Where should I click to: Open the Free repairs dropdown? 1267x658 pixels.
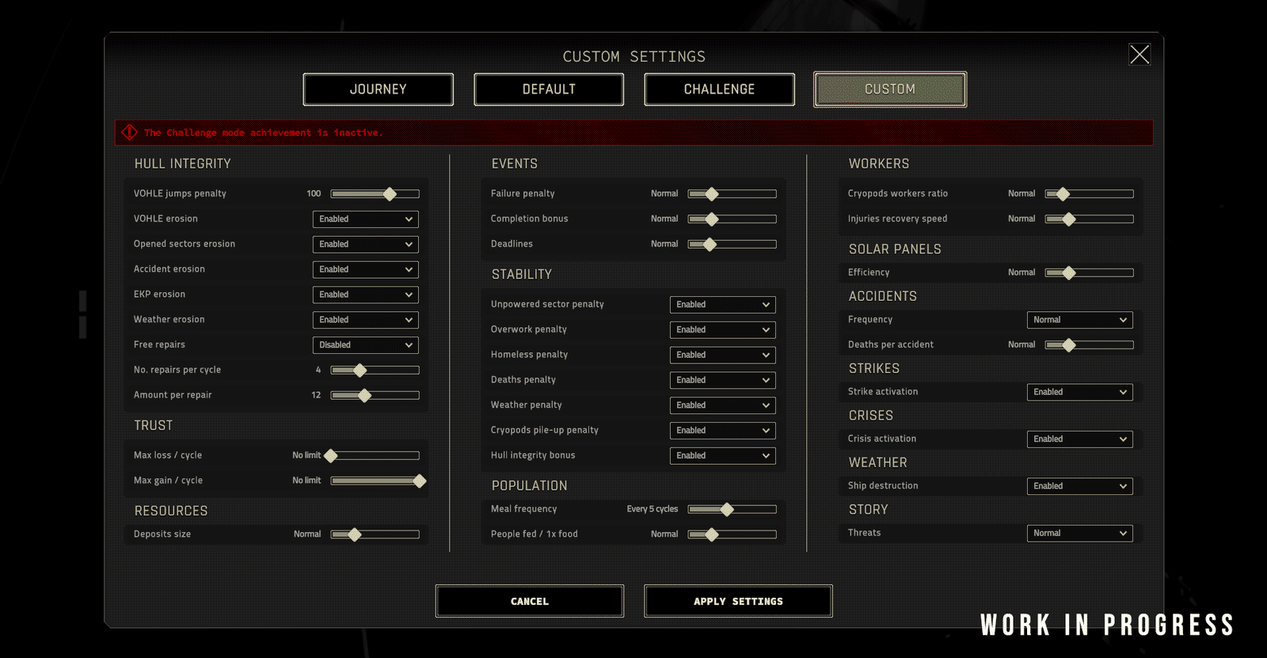[x=366, y=345]
